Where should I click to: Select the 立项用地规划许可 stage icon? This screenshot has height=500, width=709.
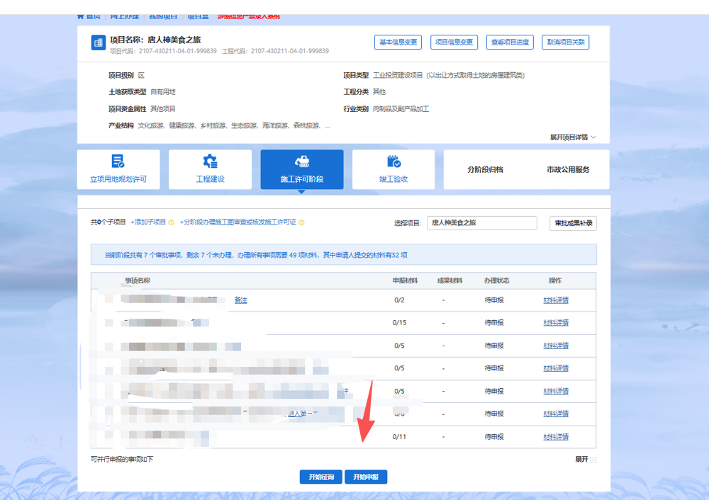point(118,161)
